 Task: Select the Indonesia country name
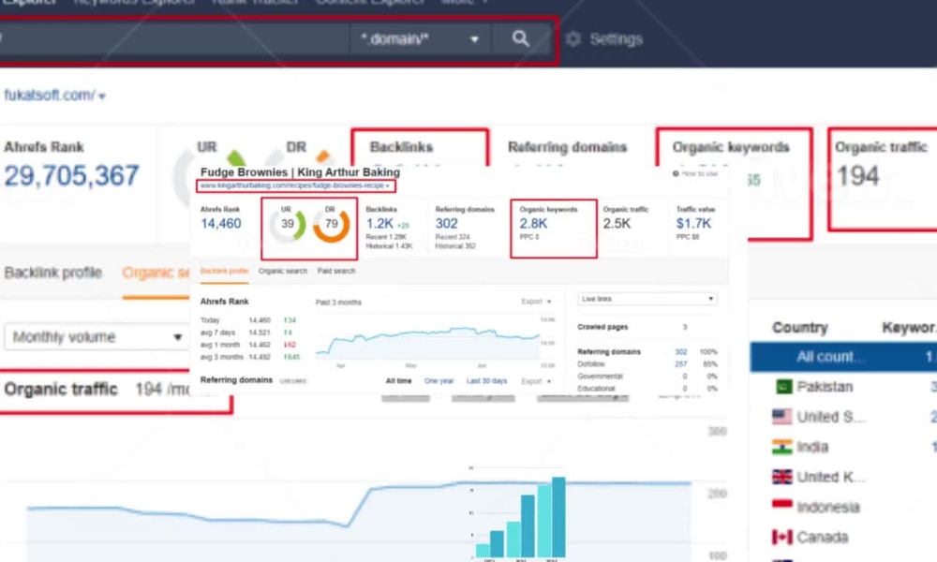[828, 507]
